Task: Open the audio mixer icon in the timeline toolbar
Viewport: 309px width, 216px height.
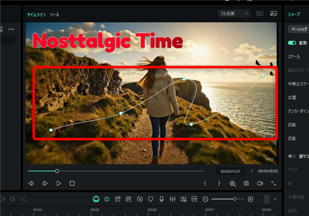Action: tap(173, 199)
